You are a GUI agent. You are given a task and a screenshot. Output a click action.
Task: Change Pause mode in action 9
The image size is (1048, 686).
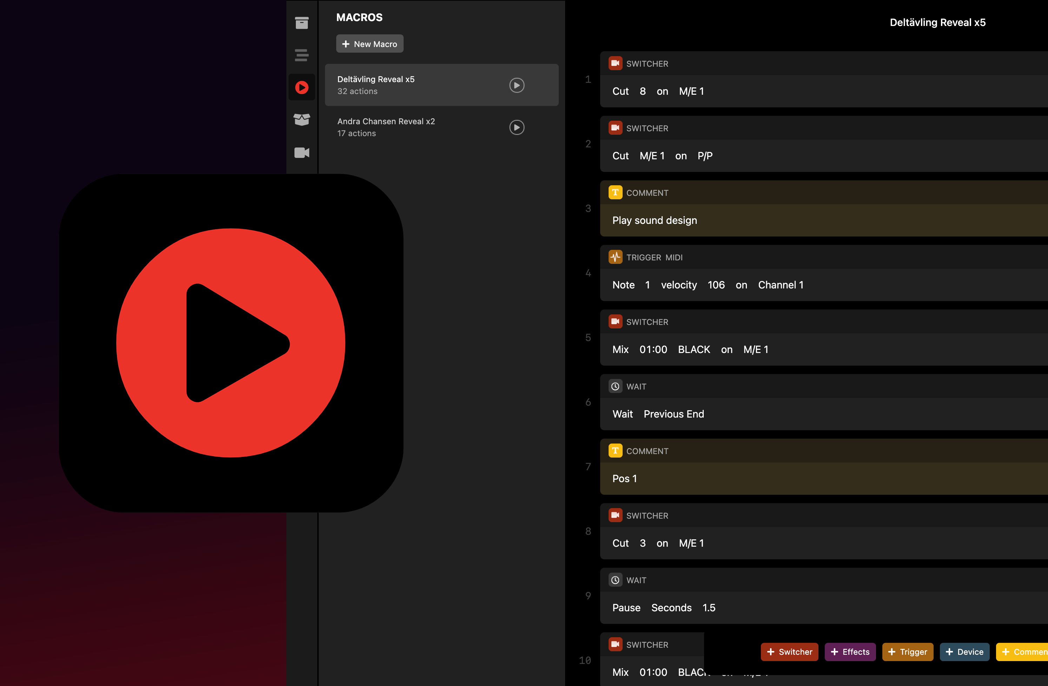(626, 608)
